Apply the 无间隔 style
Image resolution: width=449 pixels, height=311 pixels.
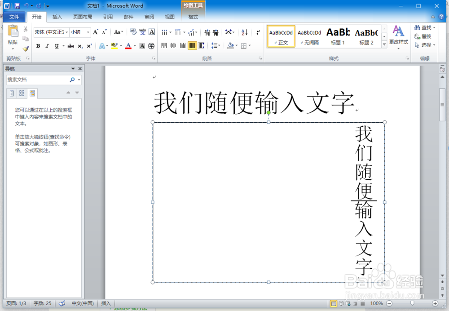point(309,36)
